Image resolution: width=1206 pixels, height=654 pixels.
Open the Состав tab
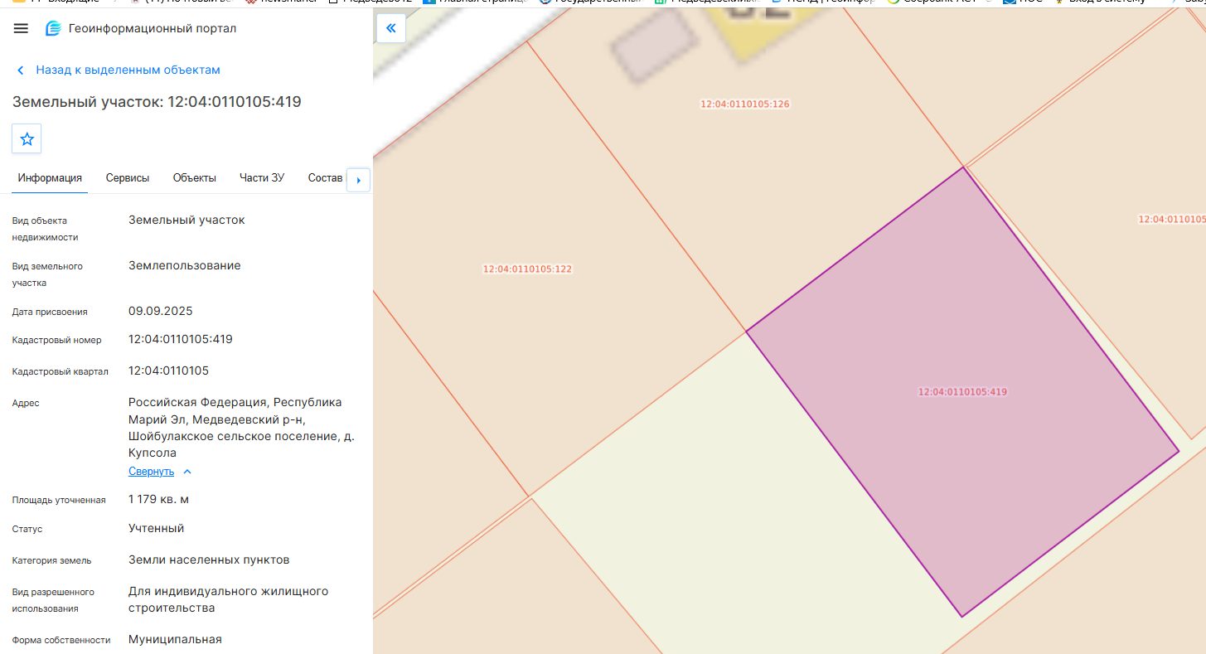point(325,178)
